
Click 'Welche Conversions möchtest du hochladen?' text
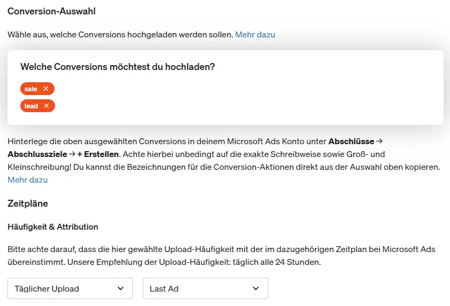click(118, 67)
